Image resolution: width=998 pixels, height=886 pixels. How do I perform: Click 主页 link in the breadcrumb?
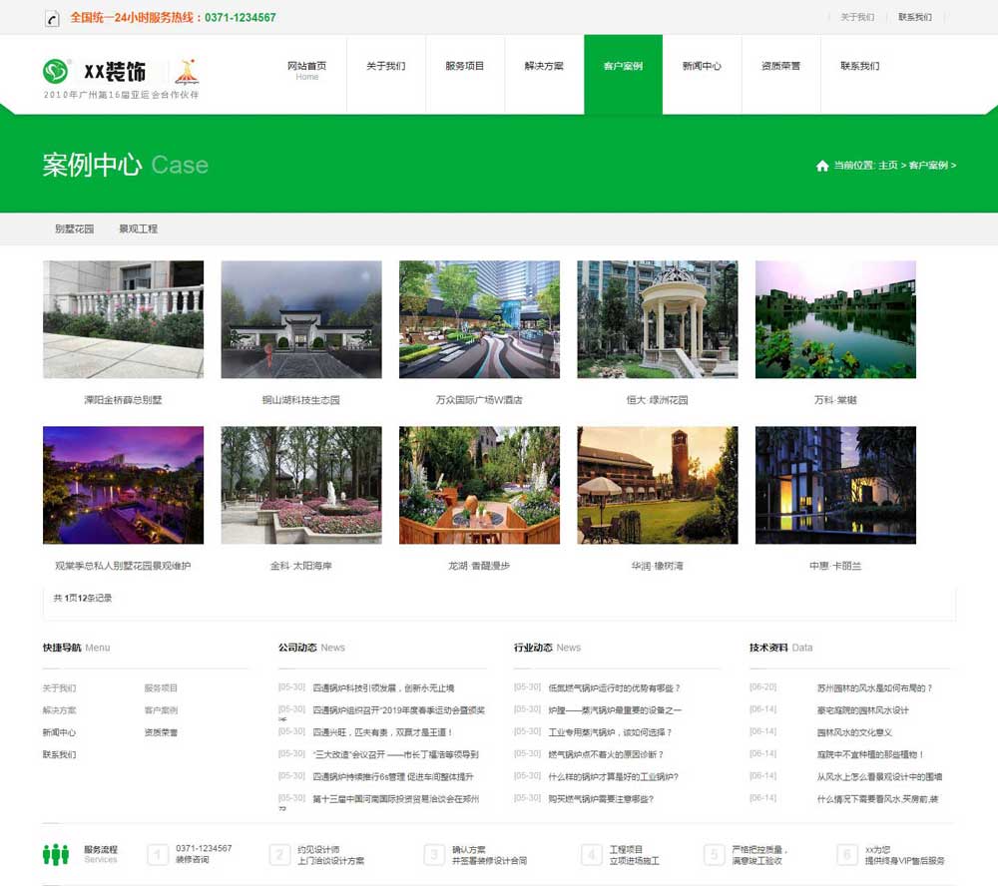(887, 166)
